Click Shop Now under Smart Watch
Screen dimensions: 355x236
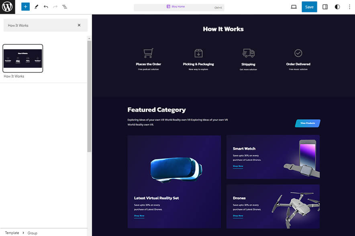[x=238, y=166]
